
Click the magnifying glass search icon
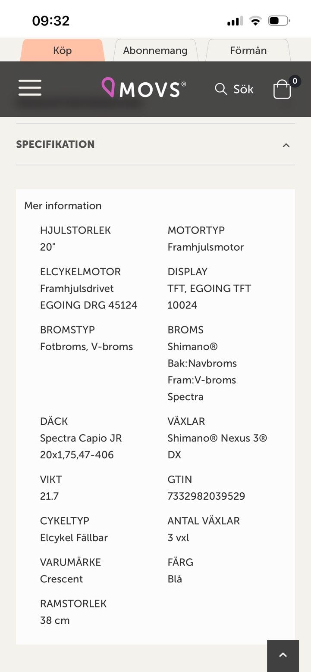click(x=221, y=89)
